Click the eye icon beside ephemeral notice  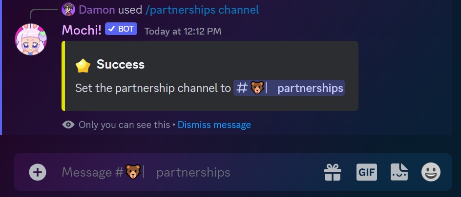point(68,125)
